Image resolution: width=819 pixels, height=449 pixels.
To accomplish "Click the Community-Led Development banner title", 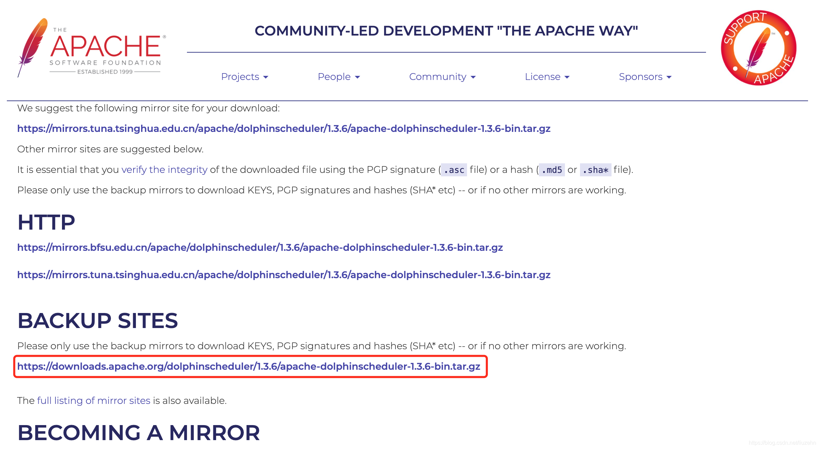I will [x=446, y=31].
